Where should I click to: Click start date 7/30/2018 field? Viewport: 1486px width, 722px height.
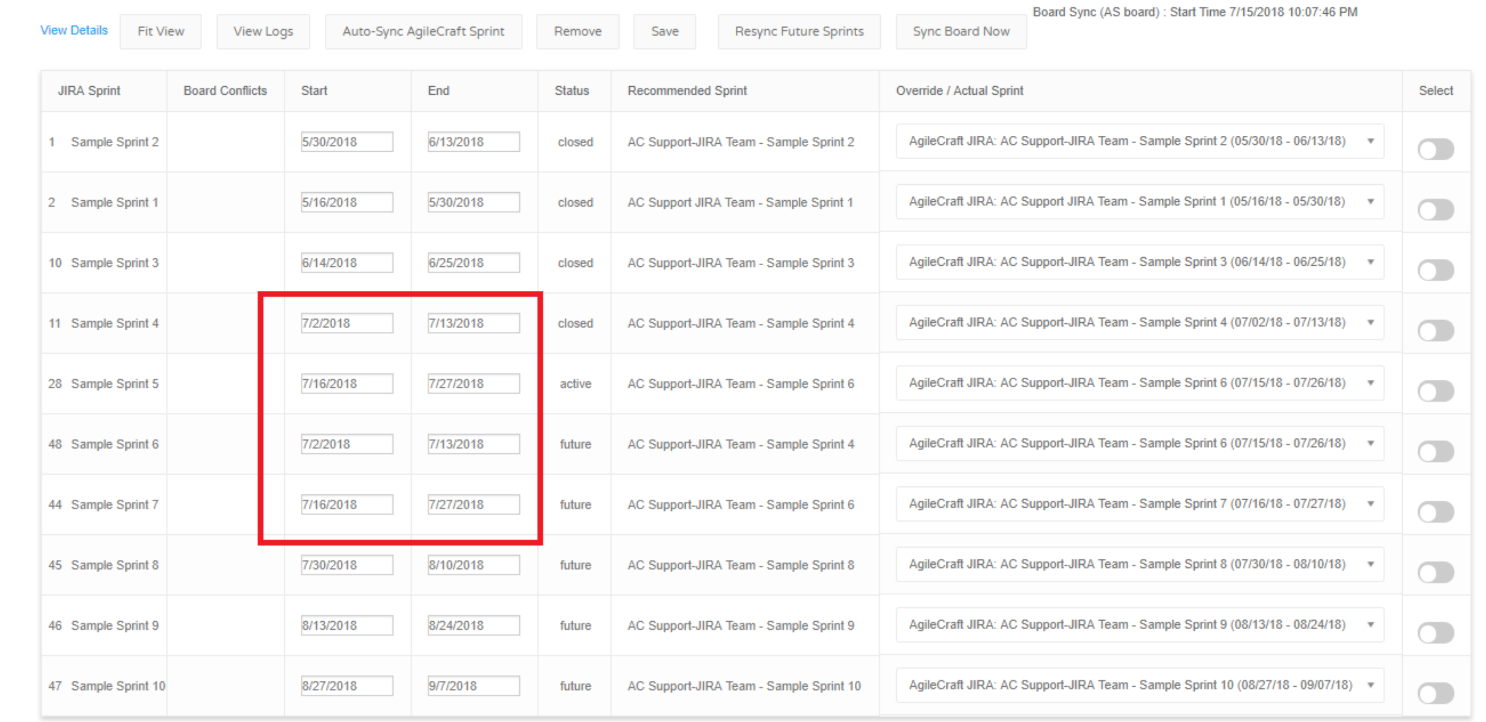347,565
